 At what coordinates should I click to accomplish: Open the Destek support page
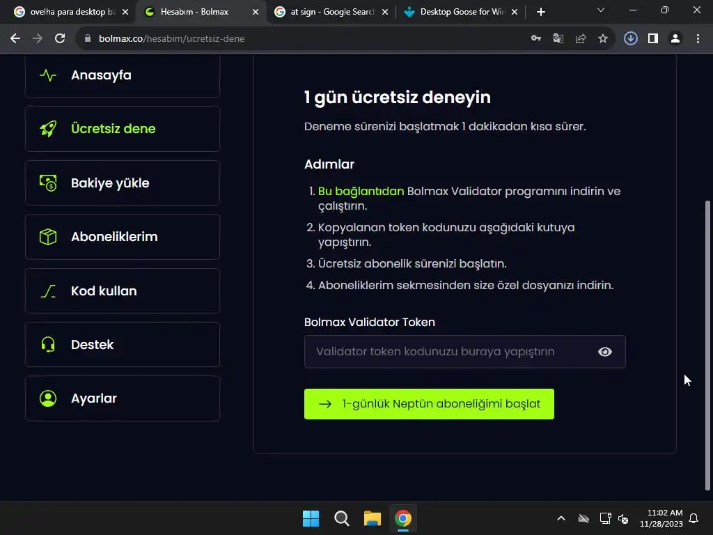pyautogui.click(x=123, y=344)
